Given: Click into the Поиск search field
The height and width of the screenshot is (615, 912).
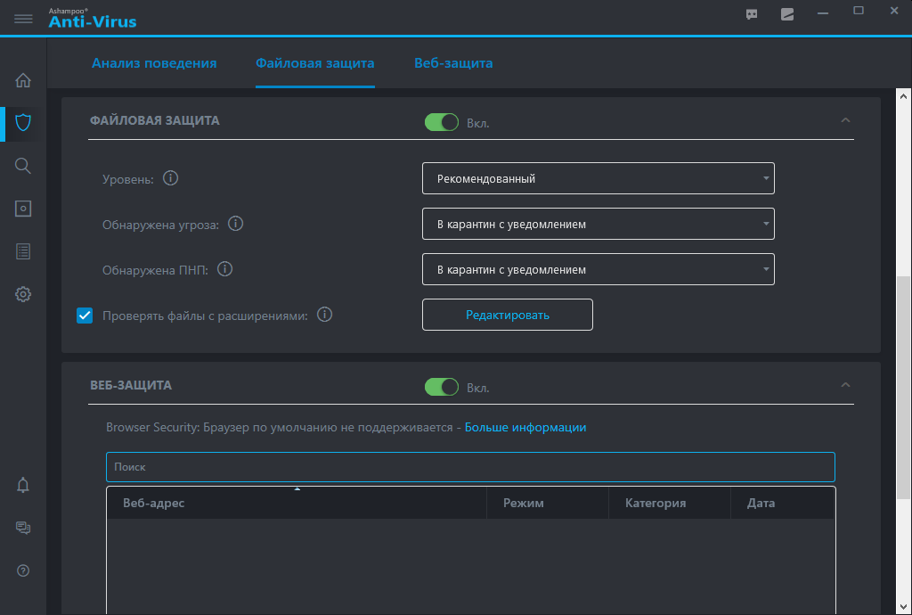Looking at the screenshot, I should tap(470, 467).
